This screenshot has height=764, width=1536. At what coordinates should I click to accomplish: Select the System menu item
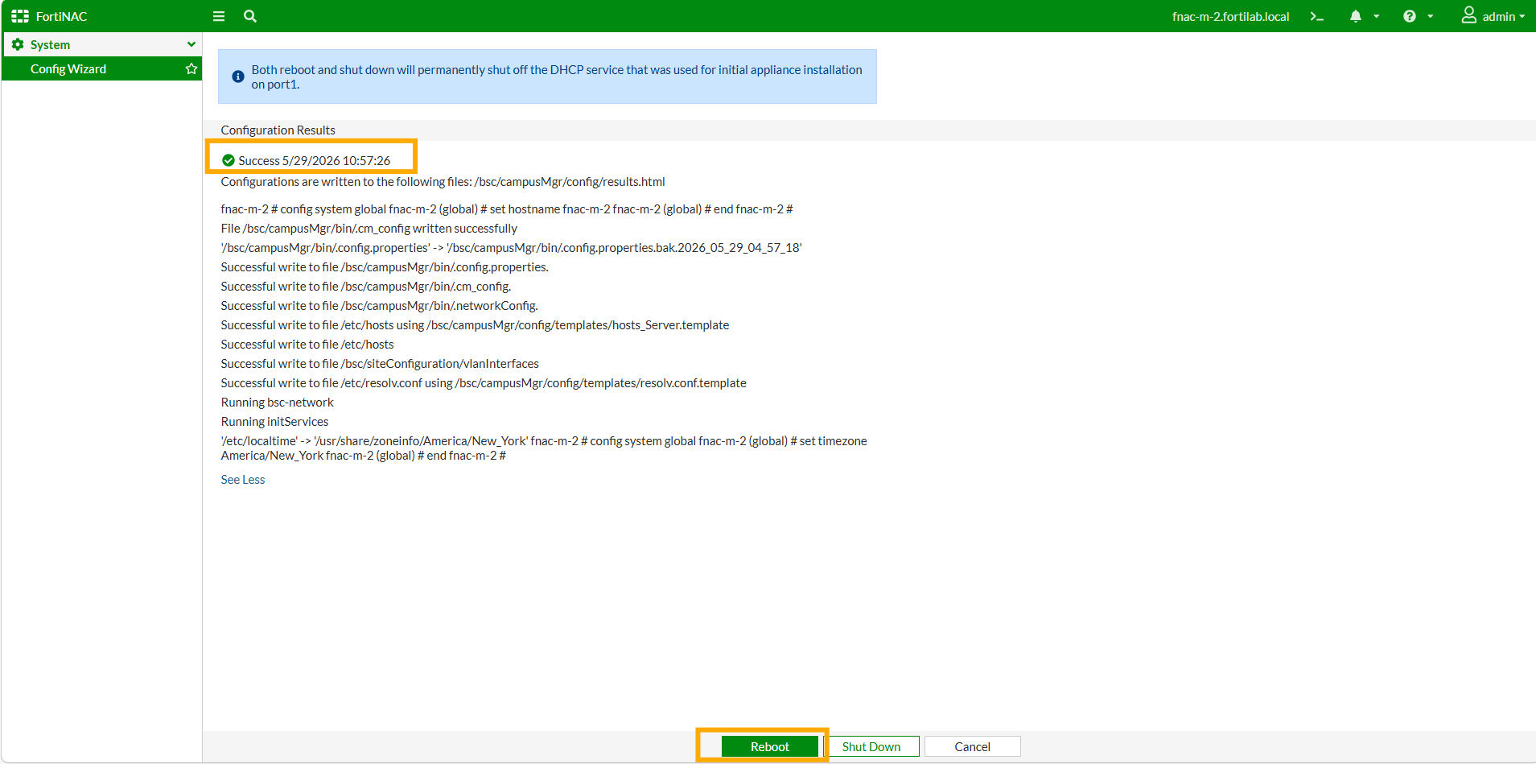coord(102,44)
